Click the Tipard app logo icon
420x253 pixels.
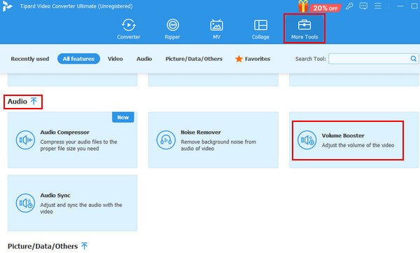coord(7,6)
